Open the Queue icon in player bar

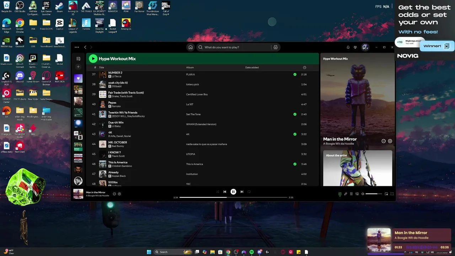click(351, 194)
